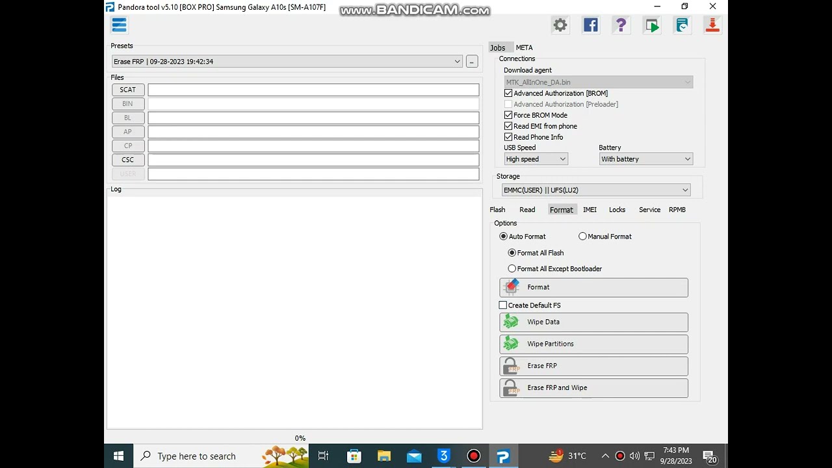Open the IMEI tab
This screenshot has width=832, height=468.
click(x=590, y=210)
